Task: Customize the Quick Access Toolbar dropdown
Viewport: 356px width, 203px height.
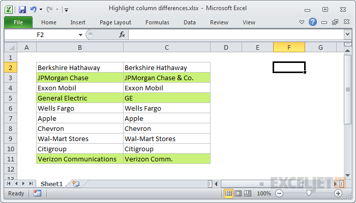Action: point(66,10)
